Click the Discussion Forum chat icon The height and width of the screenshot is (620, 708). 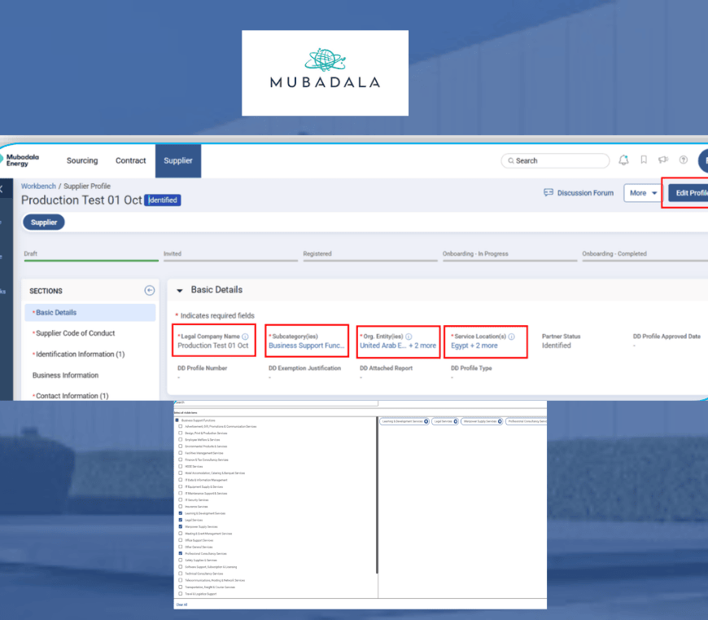click(x=548, y=192)
